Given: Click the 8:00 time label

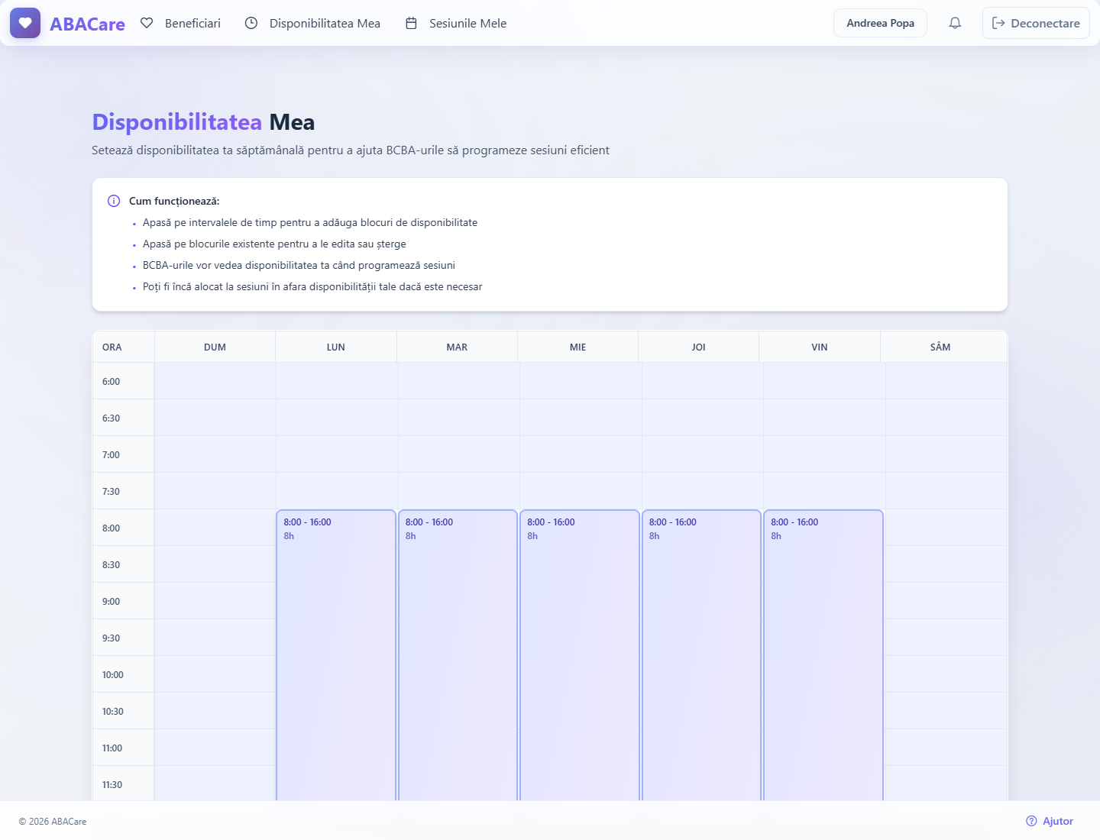Looking at the screenshot, I should [111, 528].
